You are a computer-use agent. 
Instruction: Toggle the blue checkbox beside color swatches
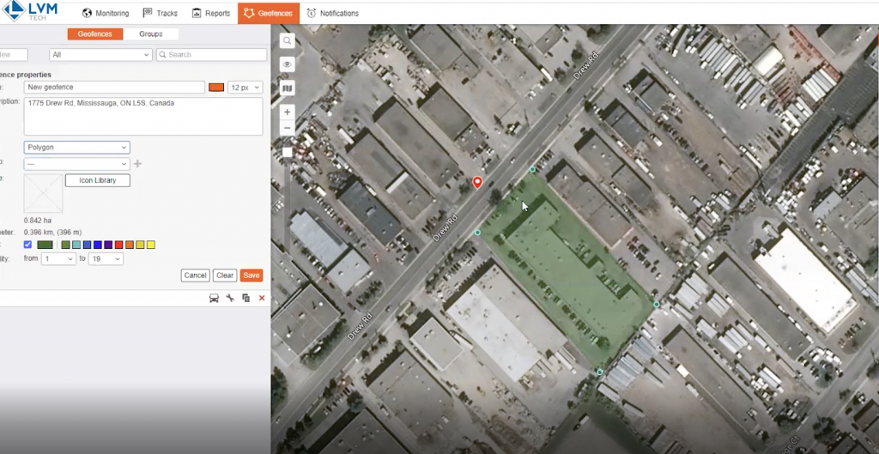27,245
